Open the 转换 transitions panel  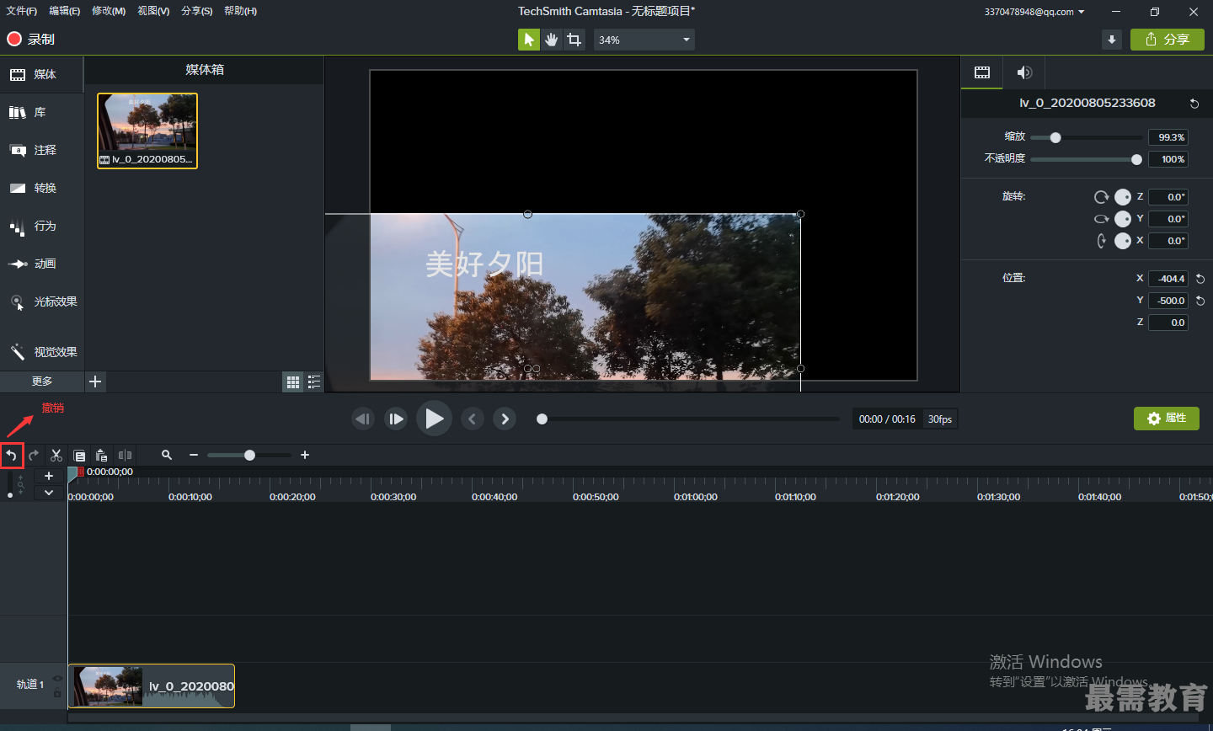point(42,189)
